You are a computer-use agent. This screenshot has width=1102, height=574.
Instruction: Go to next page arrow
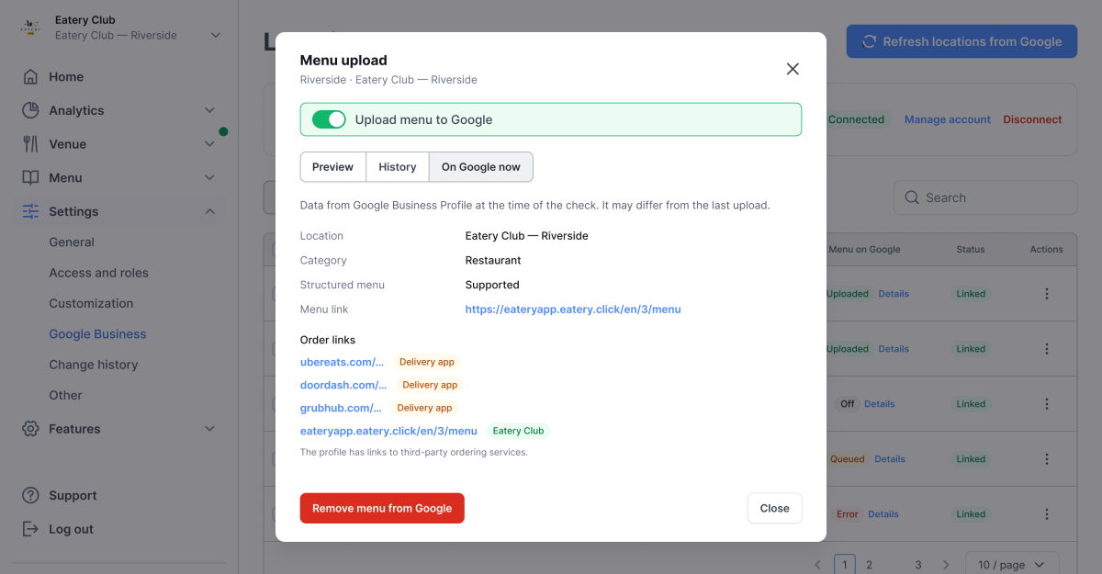(946, 565)
